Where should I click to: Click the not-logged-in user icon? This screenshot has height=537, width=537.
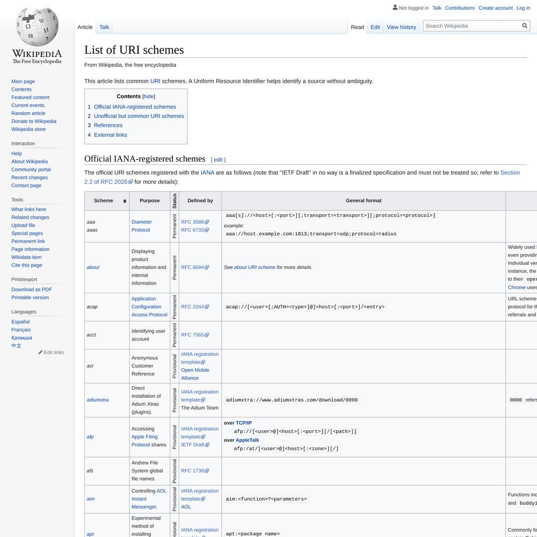(x=395, y=7)
